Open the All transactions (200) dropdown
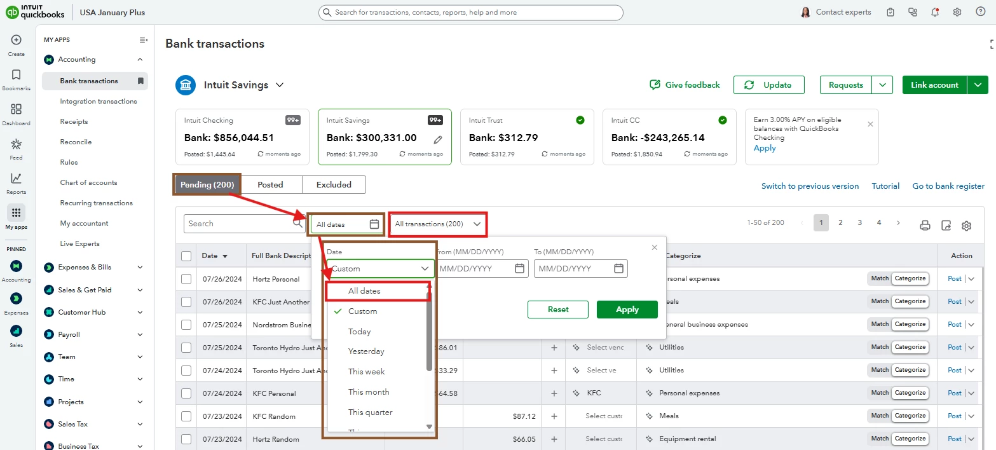 click(x=437, y=224)
